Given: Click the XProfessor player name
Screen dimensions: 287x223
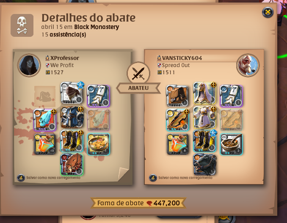Looking at the screenshot, I should [x=65, y=58].
